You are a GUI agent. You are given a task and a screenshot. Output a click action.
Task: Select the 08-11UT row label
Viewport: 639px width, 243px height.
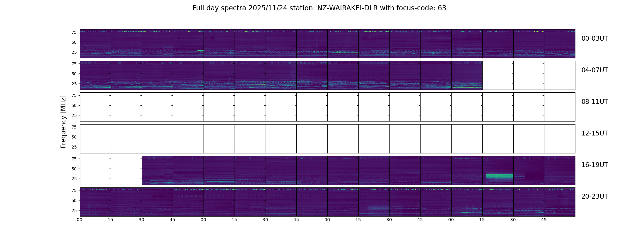click(595, 102)
